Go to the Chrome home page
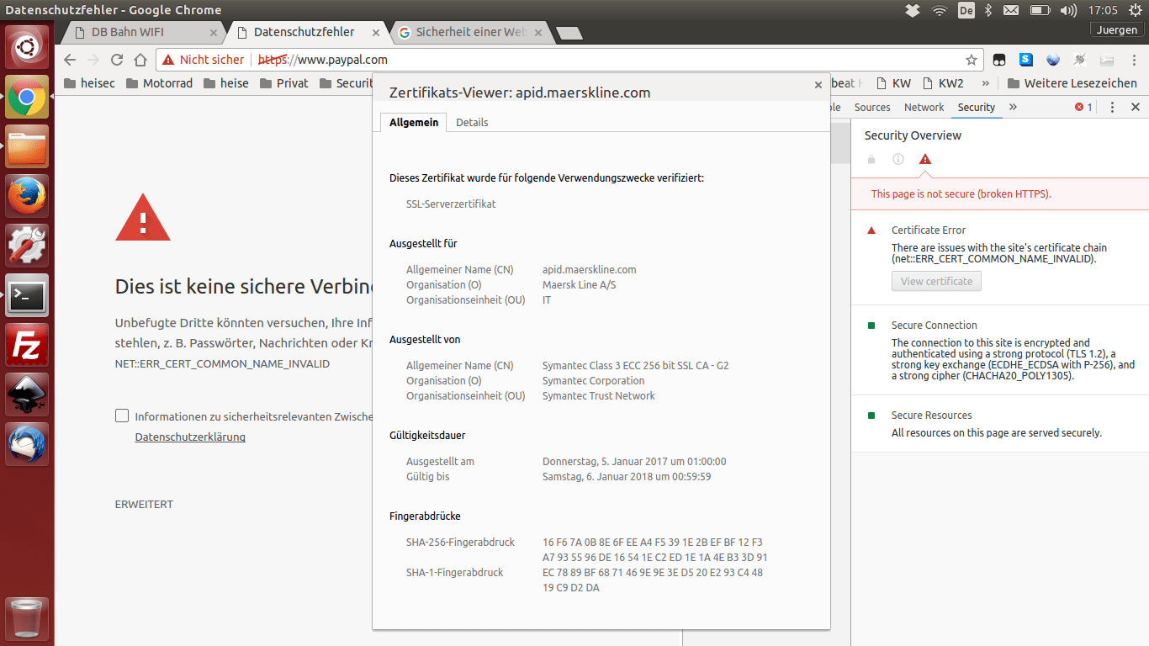This screenshot has height=646, width=1149. [140, 60]
